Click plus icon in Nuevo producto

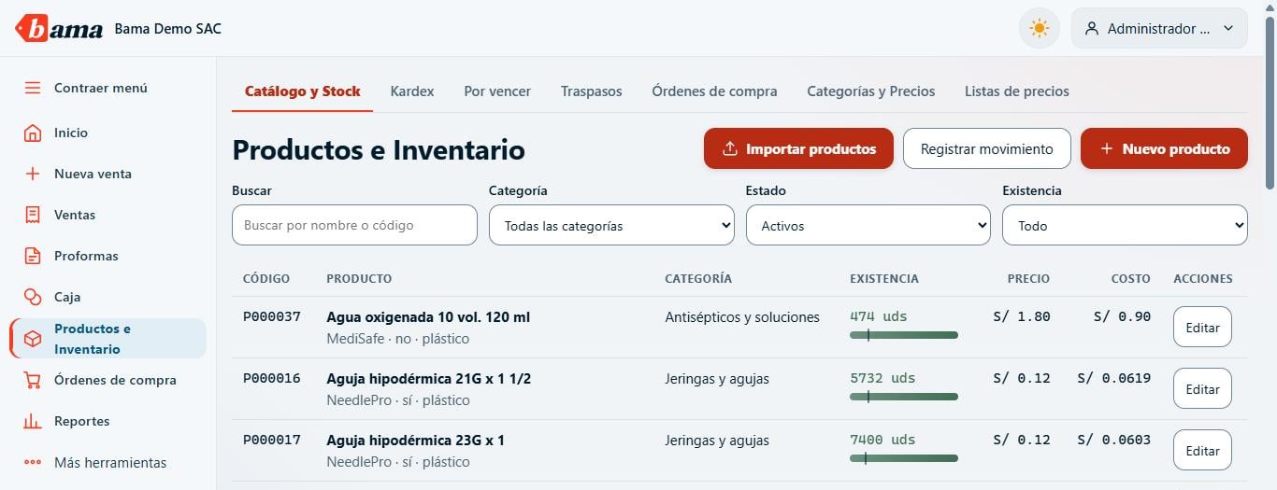point(1106,148)
